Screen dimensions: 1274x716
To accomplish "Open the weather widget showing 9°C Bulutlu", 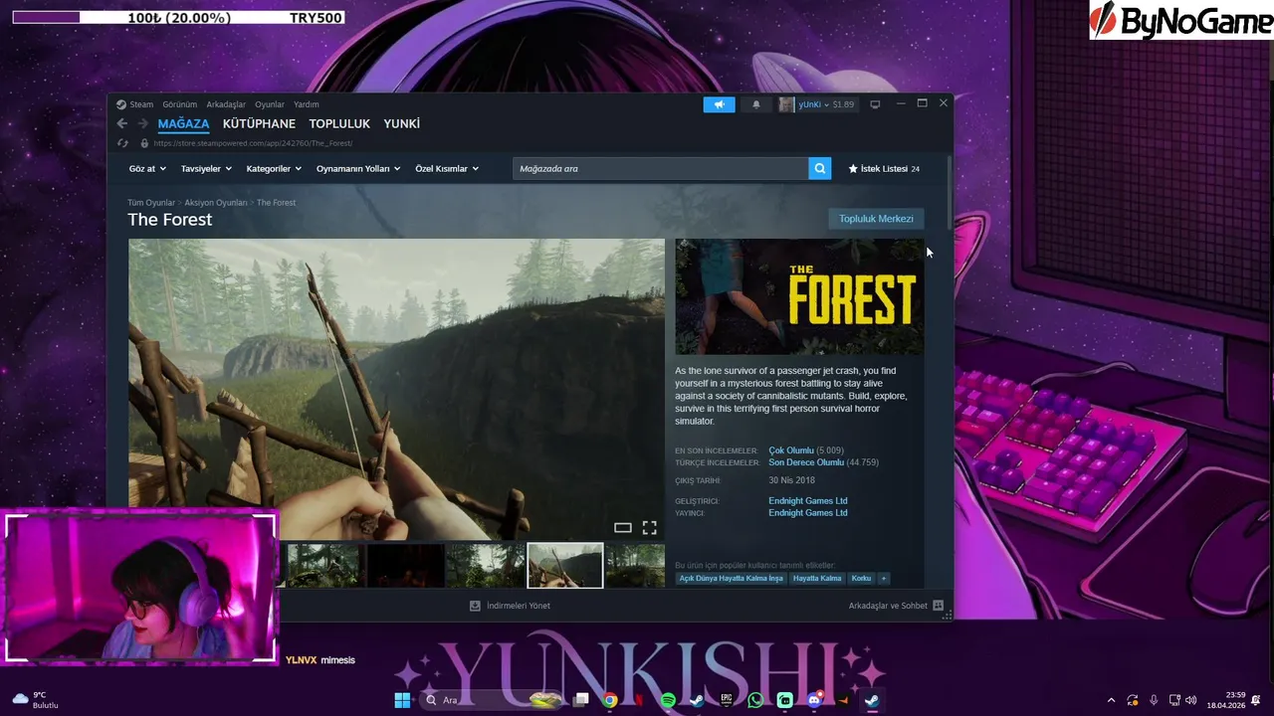I will [35, 700].
